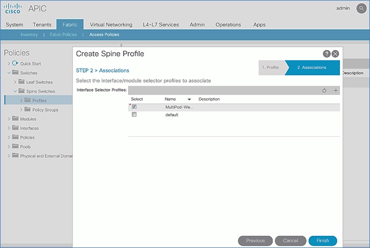This screenshot has width=370, height=248.
Task: Go to the Inventory submenu
Action: click(x=29, y=35)
